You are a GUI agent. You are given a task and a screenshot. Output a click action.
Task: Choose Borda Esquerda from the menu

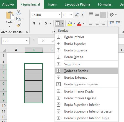(87, 50)
